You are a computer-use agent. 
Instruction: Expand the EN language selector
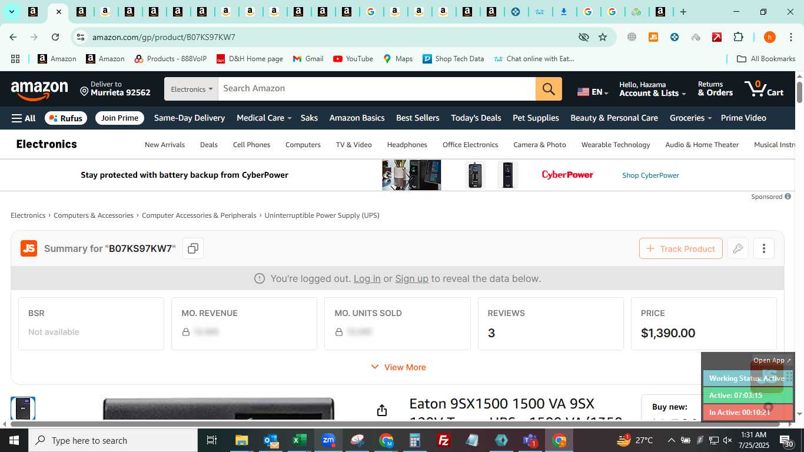pos(593,92)
